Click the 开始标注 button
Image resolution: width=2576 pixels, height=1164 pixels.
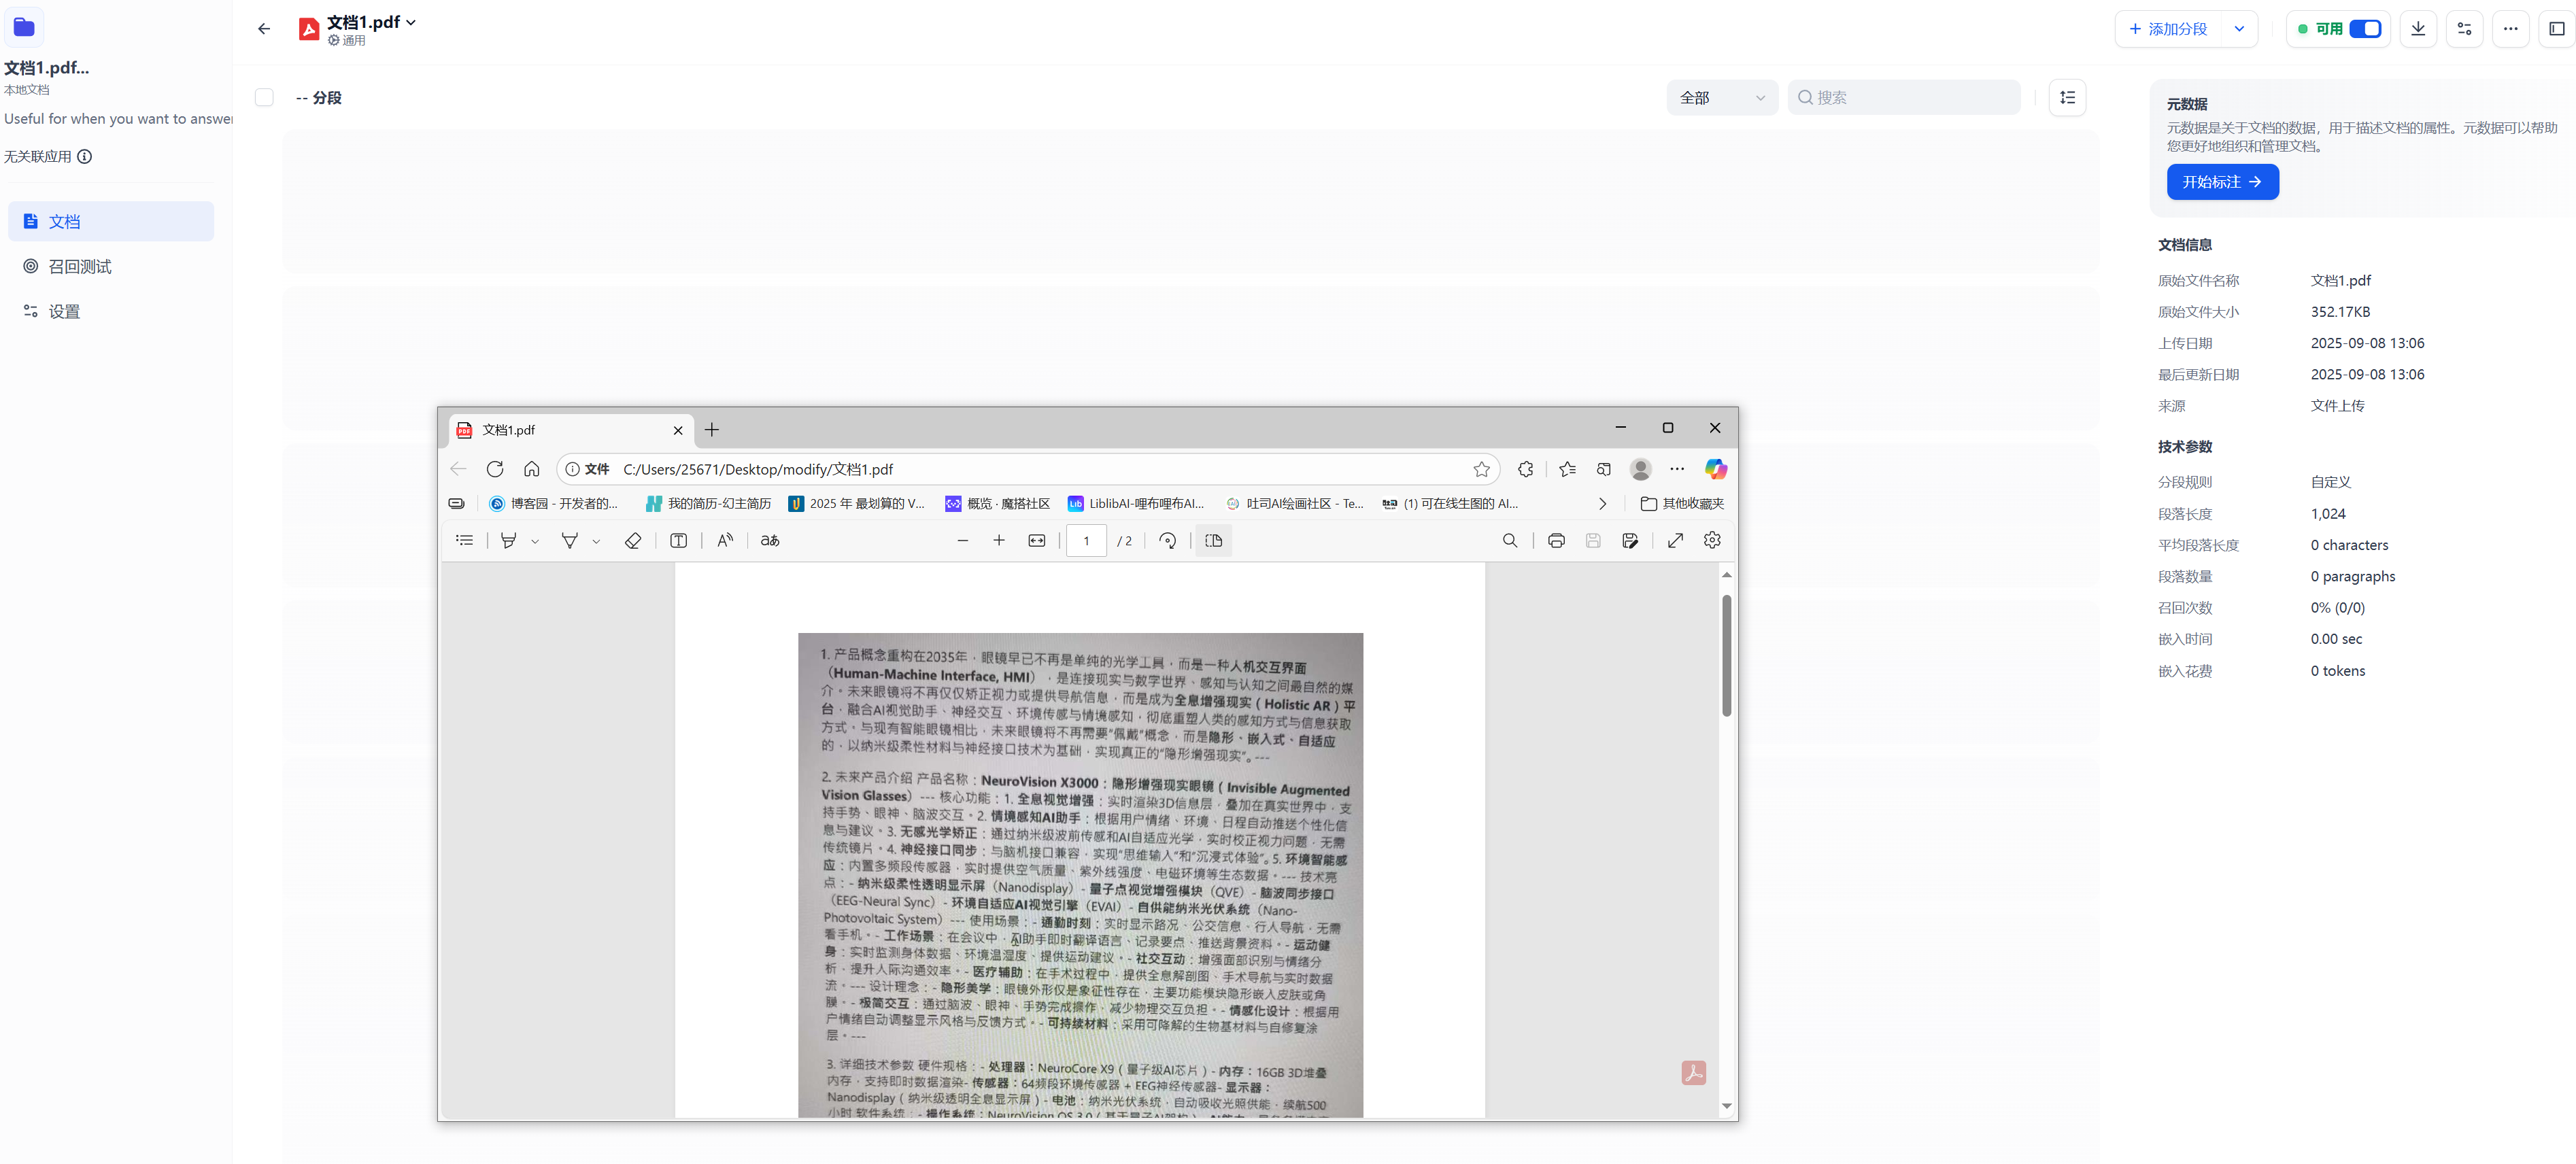pos(2222,182)
